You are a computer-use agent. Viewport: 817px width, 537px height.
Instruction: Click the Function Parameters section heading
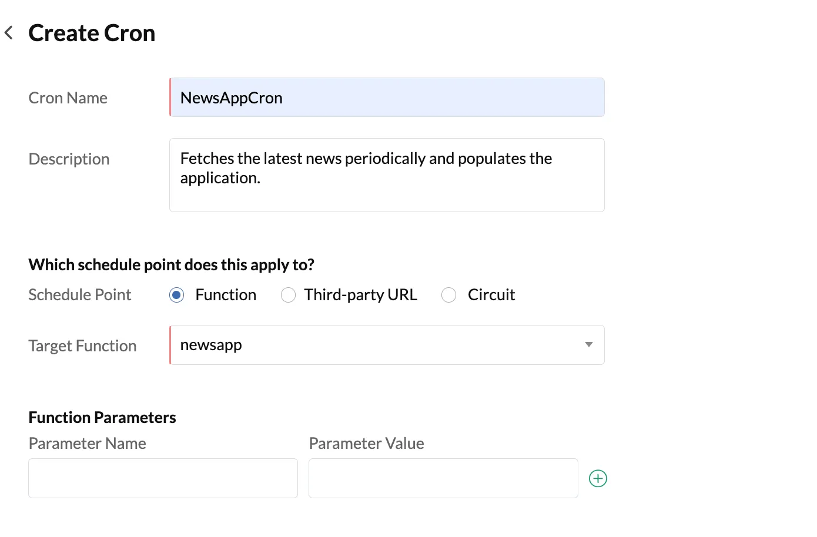pos(102,418)
